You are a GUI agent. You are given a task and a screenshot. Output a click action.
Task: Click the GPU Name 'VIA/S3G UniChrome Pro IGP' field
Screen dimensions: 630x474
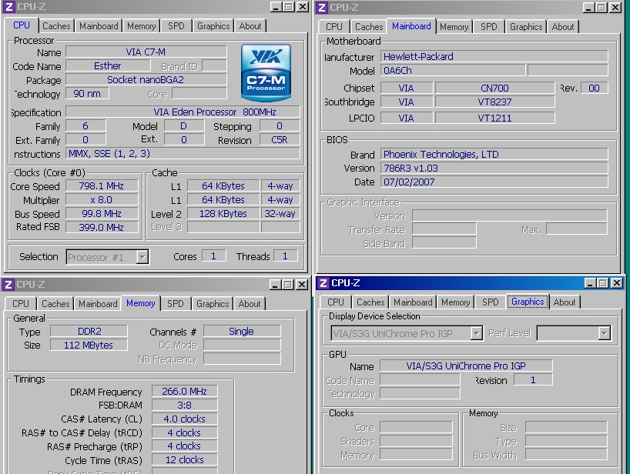pos(466,366)
